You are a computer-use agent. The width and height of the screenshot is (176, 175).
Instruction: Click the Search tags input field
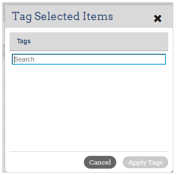click(x=89, y=59)
